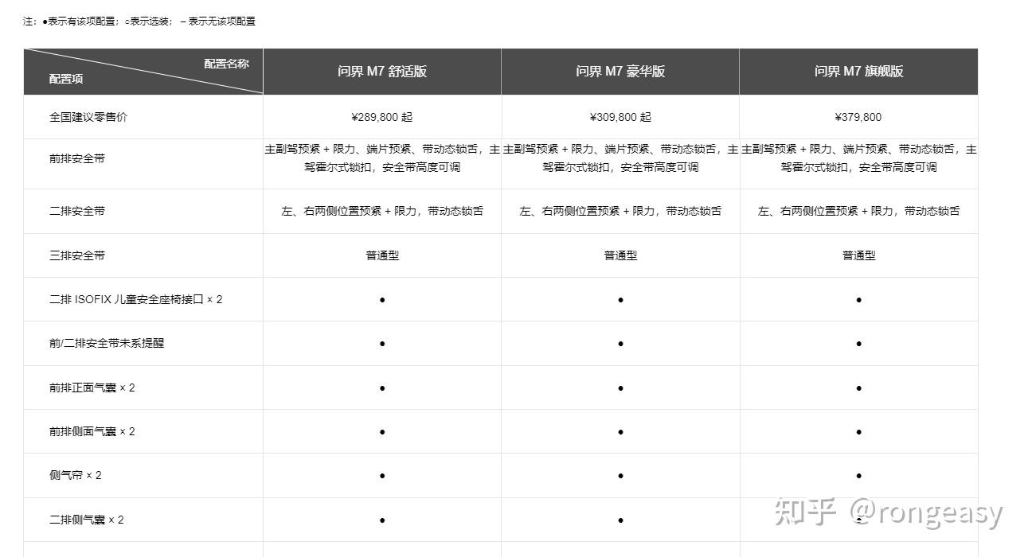Click 前排安全带 description under 豪华版

[x=620, y=158]
